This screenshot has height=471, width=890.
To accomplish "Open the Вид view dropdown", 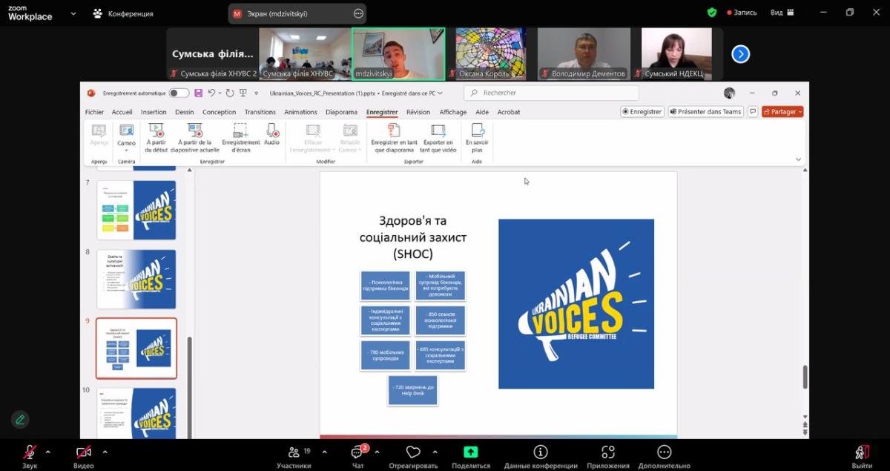I will (780, 13).
